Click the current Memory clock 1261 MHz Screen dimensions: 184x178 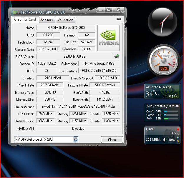(x=79, y=114)
